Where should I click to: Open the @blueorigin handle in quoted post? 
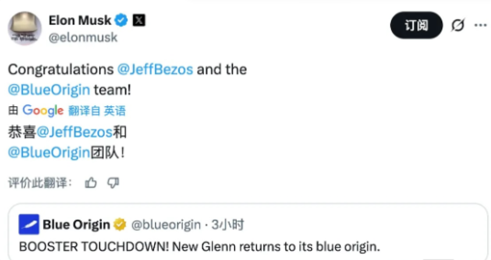pos(165,224)
